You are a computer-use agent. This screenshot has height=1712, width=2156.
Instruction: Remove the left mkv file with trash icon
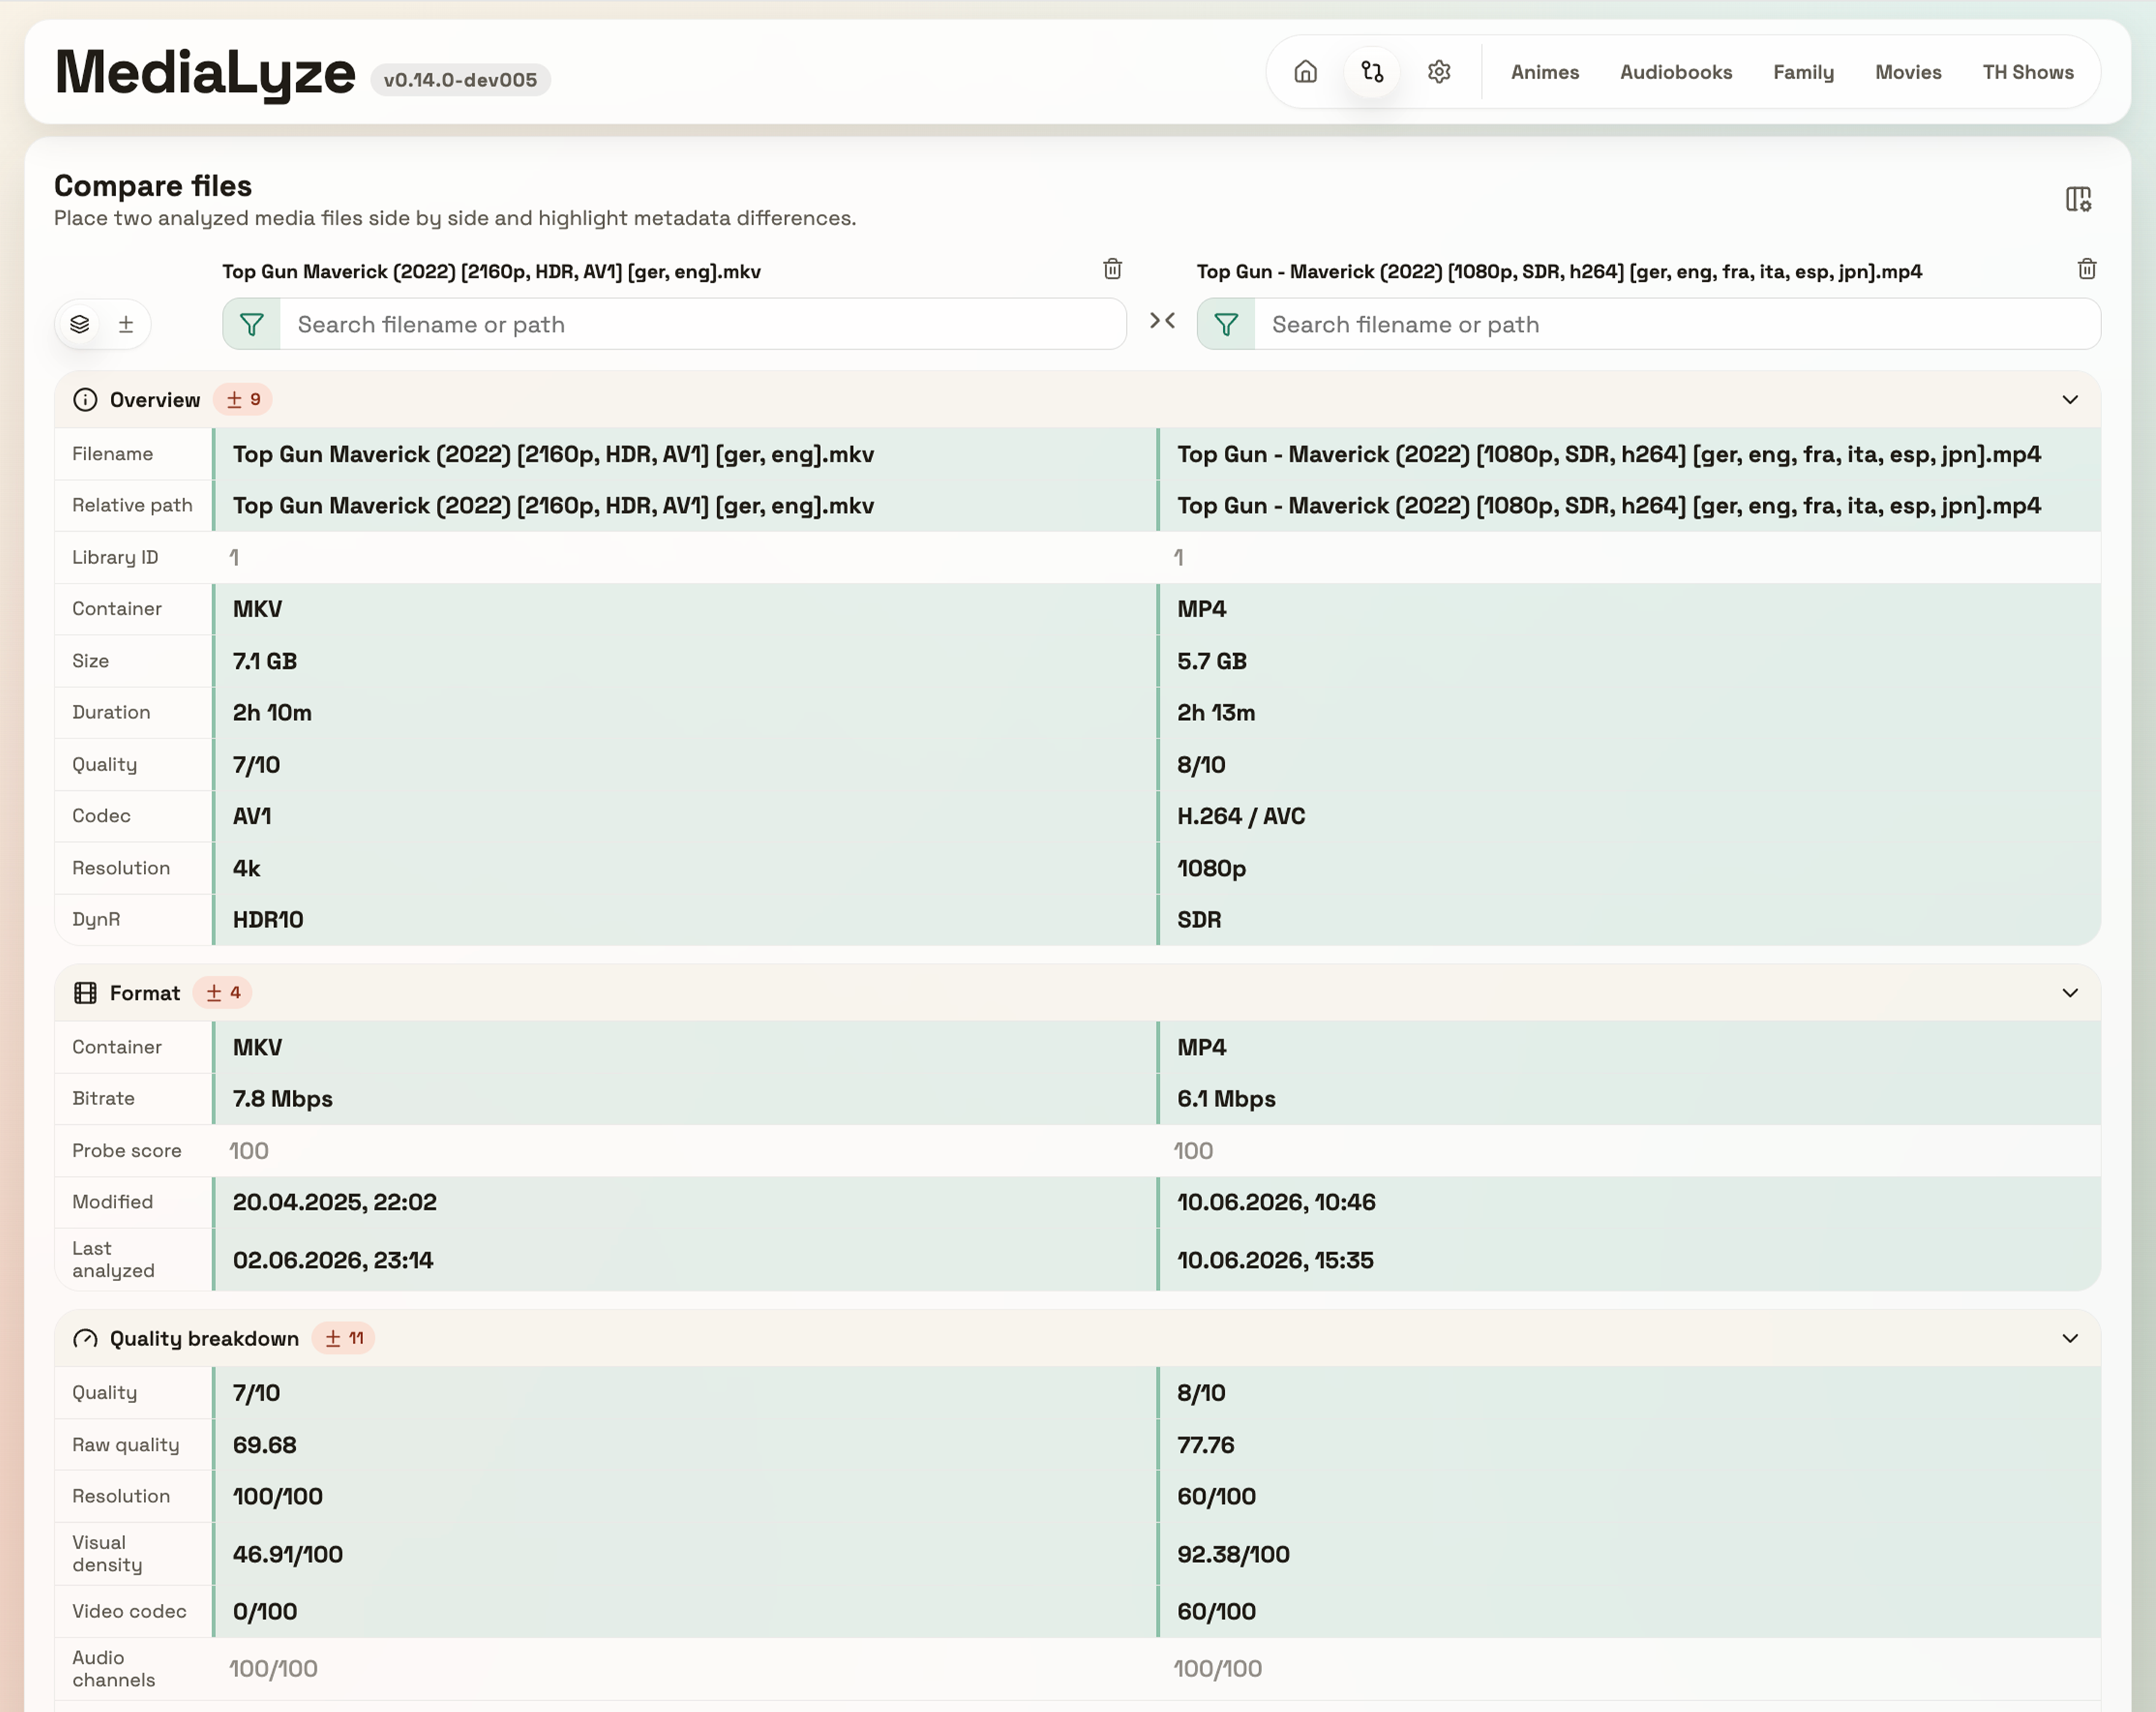click(1112, 269)
